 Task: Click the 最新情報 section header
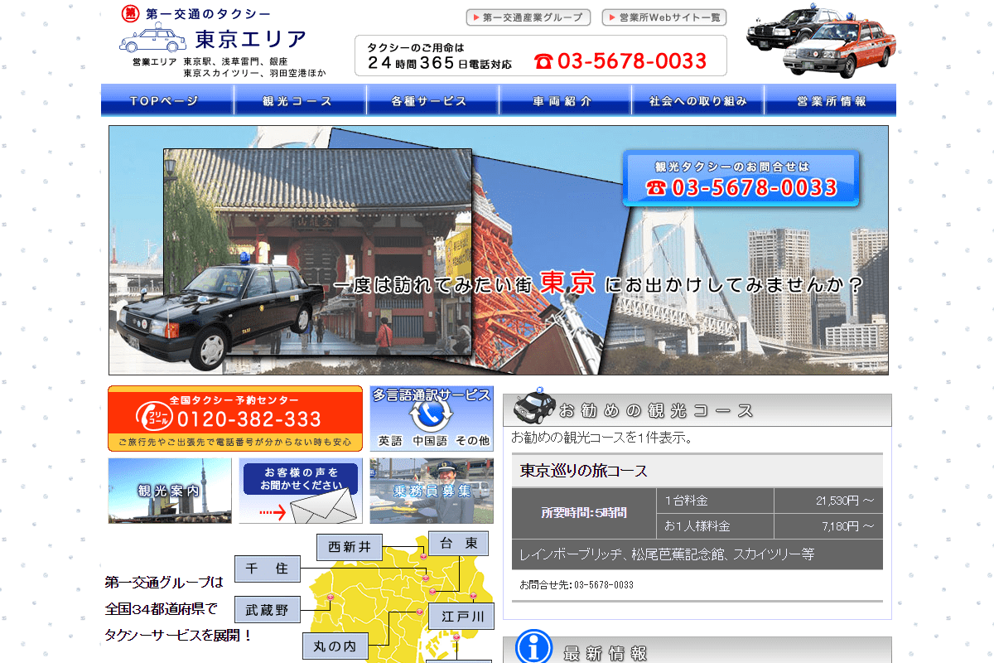pos(697,651)
